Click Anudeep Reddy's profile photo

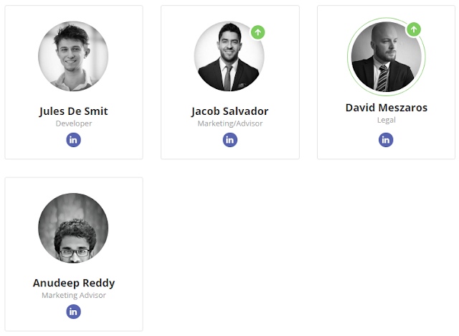click(73, 228)
